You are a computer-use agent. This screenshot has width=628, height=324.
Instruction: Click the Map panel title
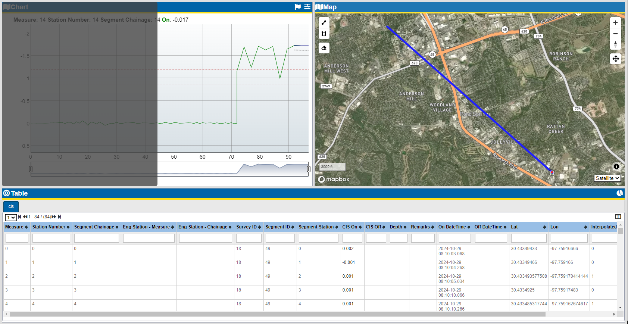coord(330,7)
